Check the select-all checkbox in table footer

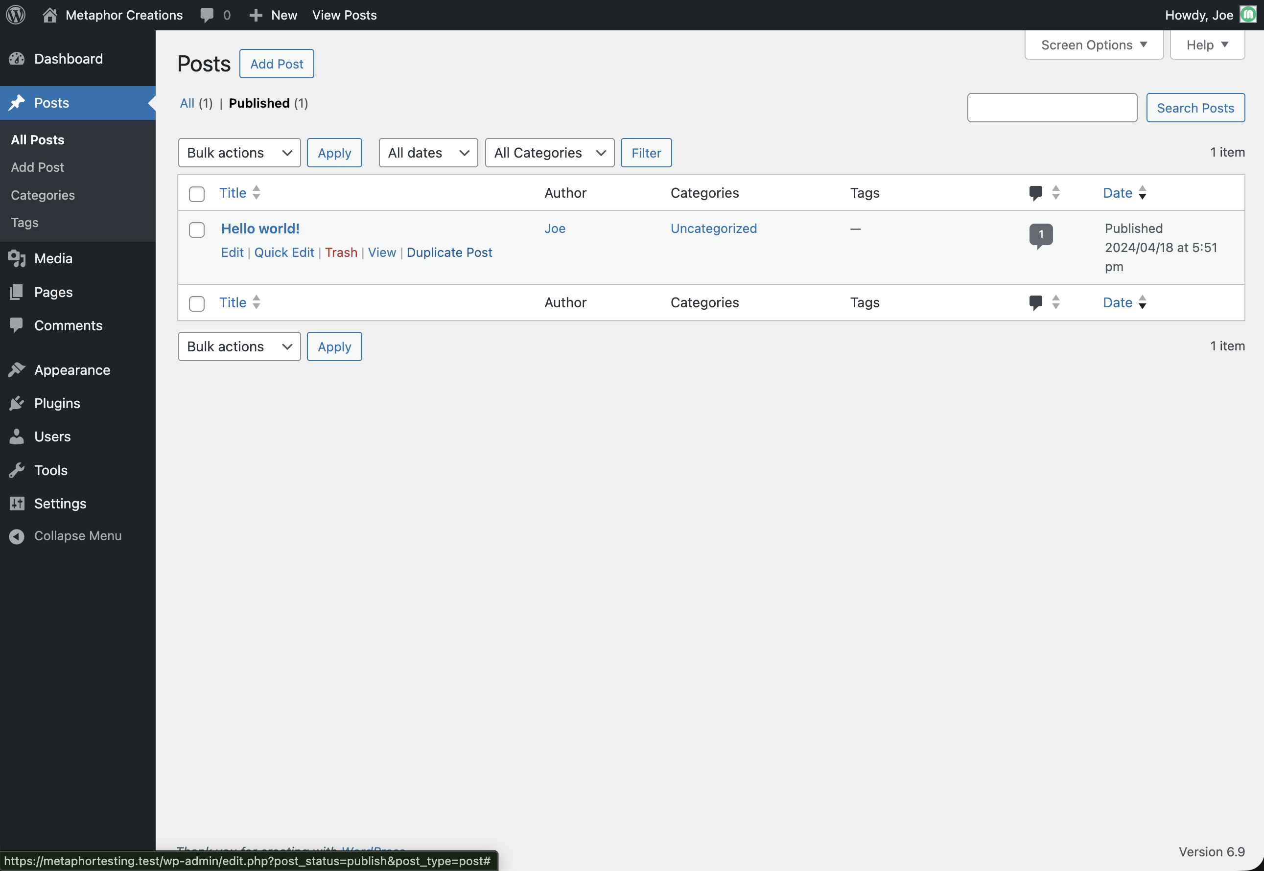pyautogui.click(x=197, y=303)
